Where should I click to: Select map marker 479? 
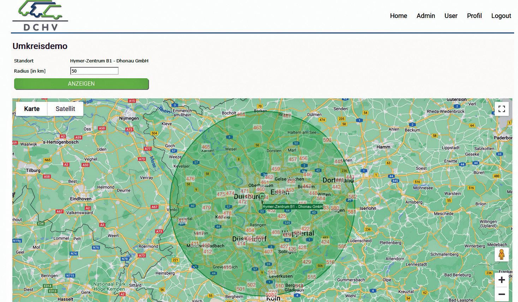click(x=207, y=208)
